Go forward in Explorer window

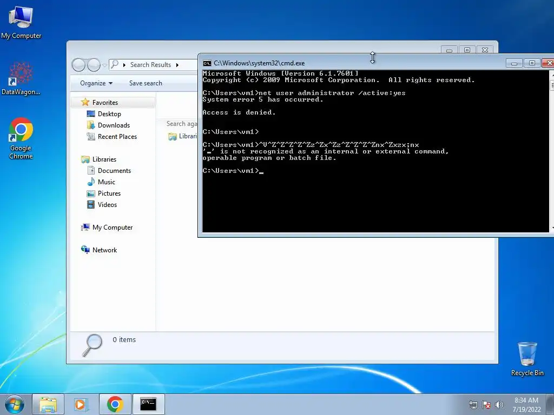tap(94, 65)
